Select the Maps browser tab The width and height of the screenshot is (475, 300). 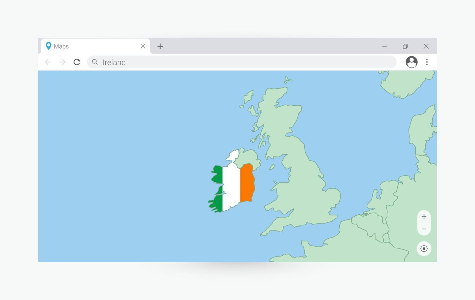click(x=96, y=46)
